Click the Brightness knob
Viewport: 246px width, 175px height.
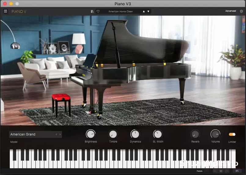point(91,134)
